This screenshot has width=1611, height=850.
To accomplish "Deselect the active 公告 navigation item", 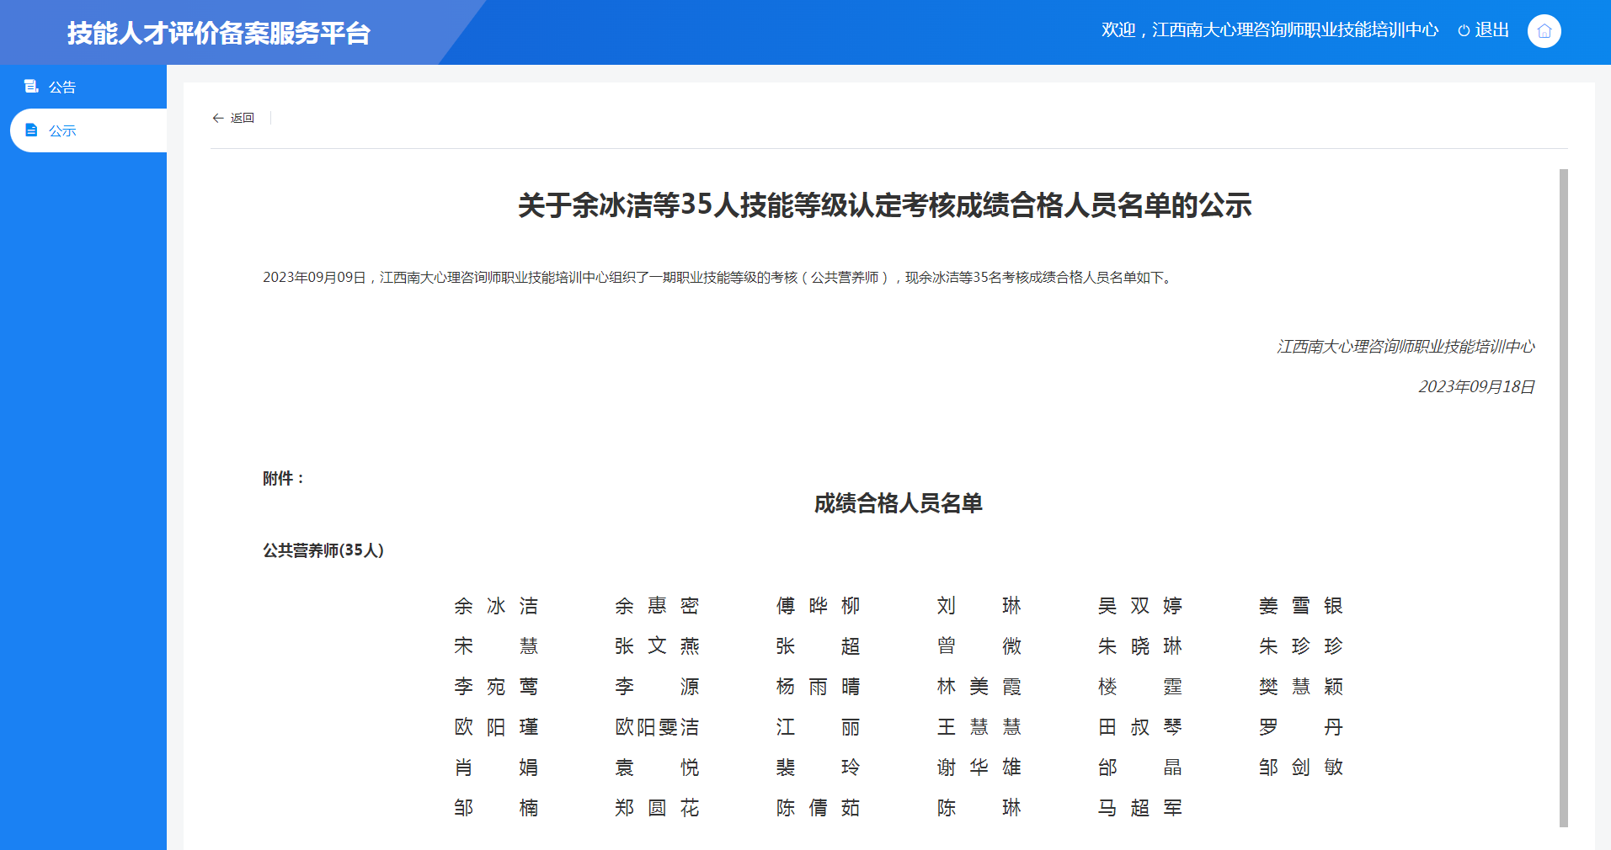I will 60,86.
